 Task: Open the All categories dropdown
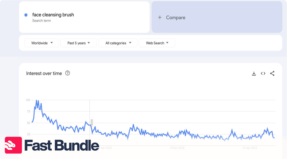pos(118,43)
